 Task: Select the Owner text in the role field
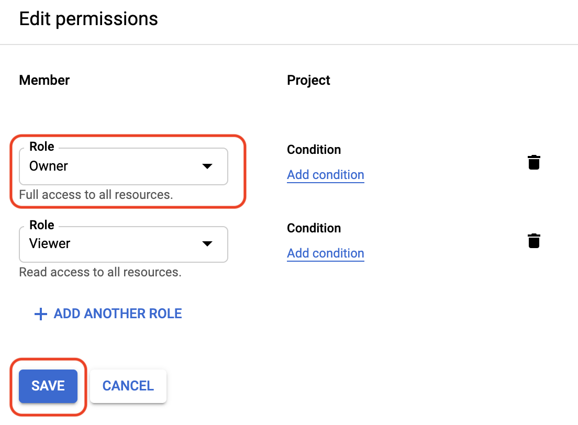point(49,166)
